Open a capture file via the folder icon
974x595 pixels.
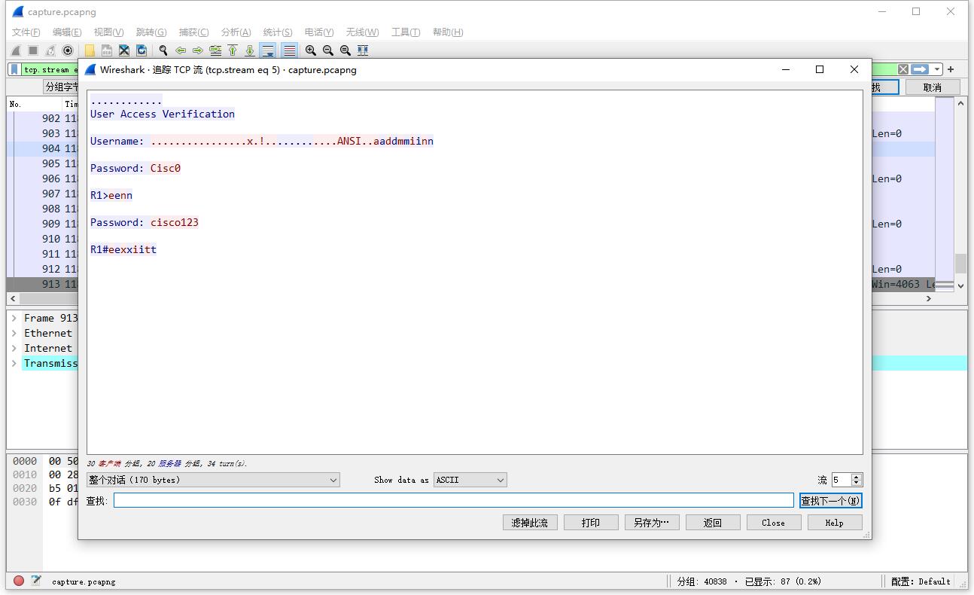90,50
